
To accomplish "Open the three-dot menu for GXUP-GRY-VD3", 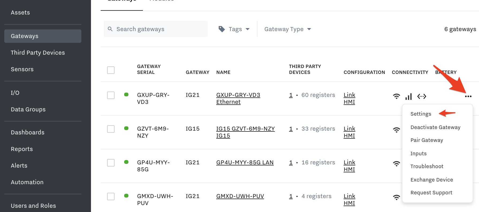I will 468,96.
